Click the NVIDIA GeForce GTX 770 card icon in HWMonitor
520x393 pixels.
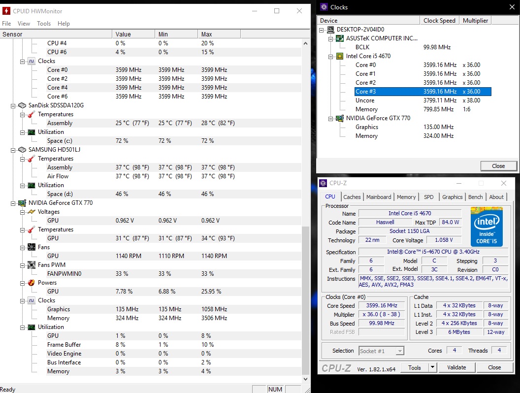(x=22, y=202)
